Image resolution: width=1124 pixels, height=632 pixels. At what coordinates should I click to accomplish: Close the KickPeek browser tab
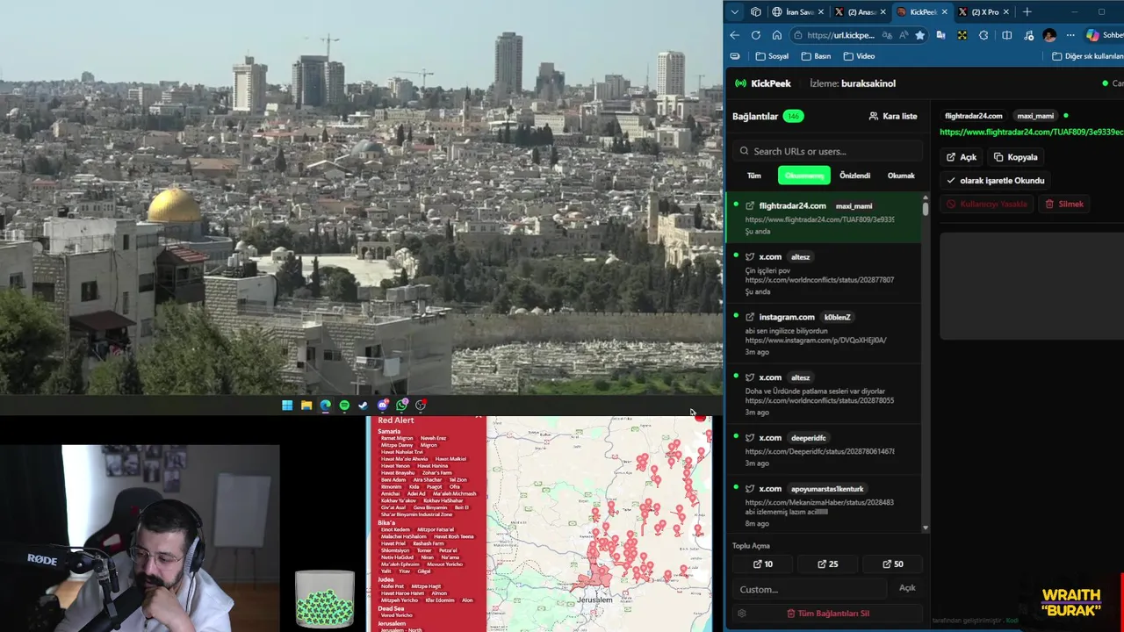click(x=944, y=11)
